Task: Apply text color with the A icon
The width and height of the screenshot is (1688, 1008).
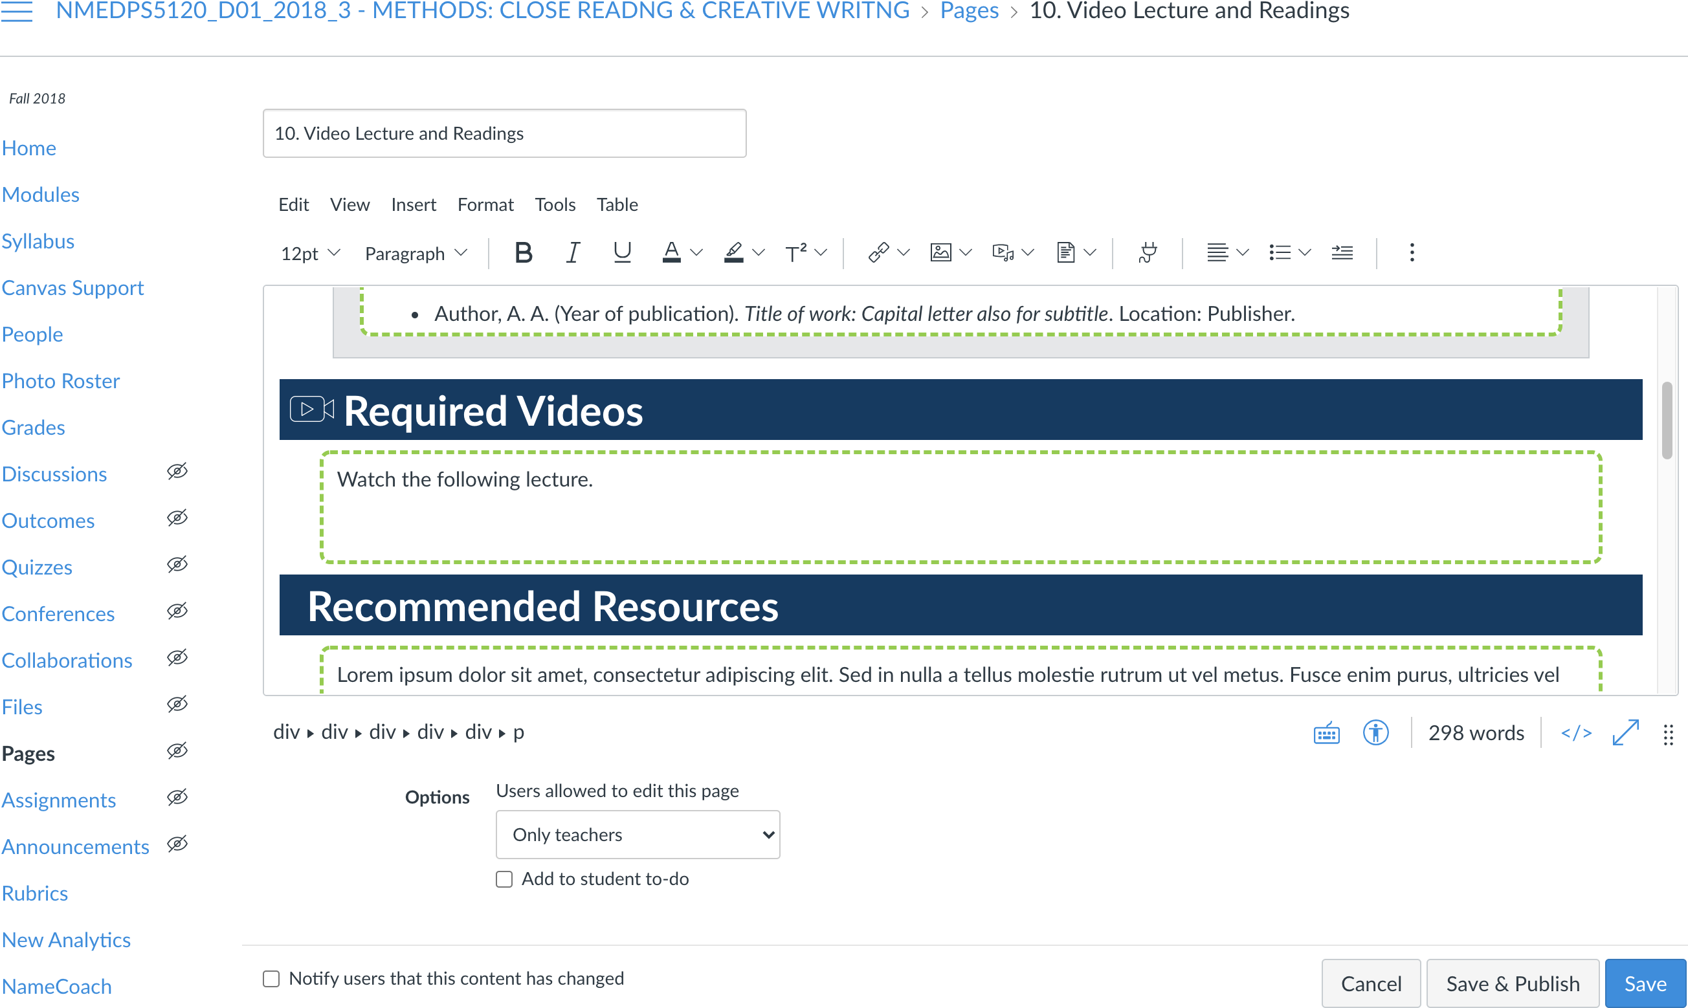Action: [x=671, y=253]
